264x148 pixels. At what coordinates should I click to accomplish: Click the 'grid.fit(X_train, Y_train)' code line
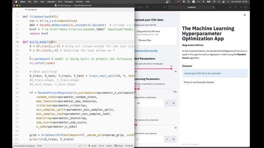[52, 139]
